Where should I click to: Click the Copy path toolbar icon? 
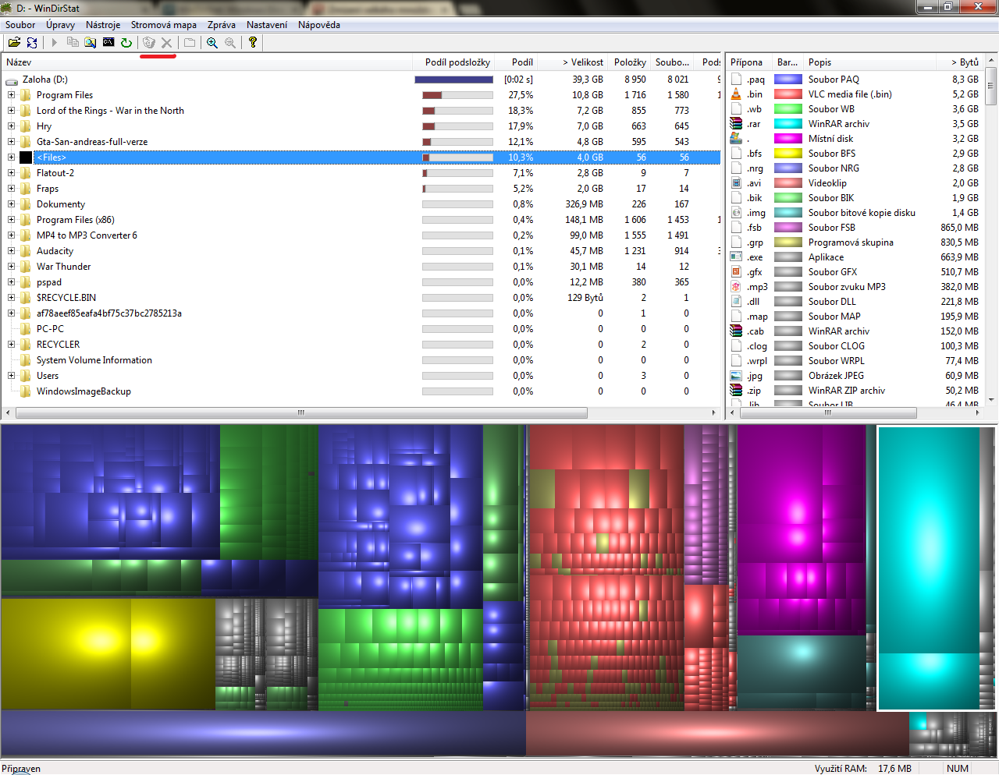(73, 43)
